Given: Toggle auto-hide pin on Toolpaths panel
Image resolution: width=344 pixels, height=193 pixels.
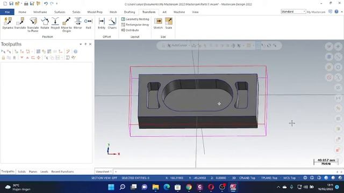Looking at the screenshot, I should tap(85, 44).
